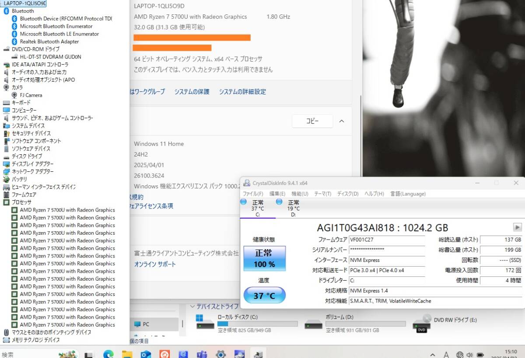Click the 37 °C temperature button

click(x=265, y=295)
